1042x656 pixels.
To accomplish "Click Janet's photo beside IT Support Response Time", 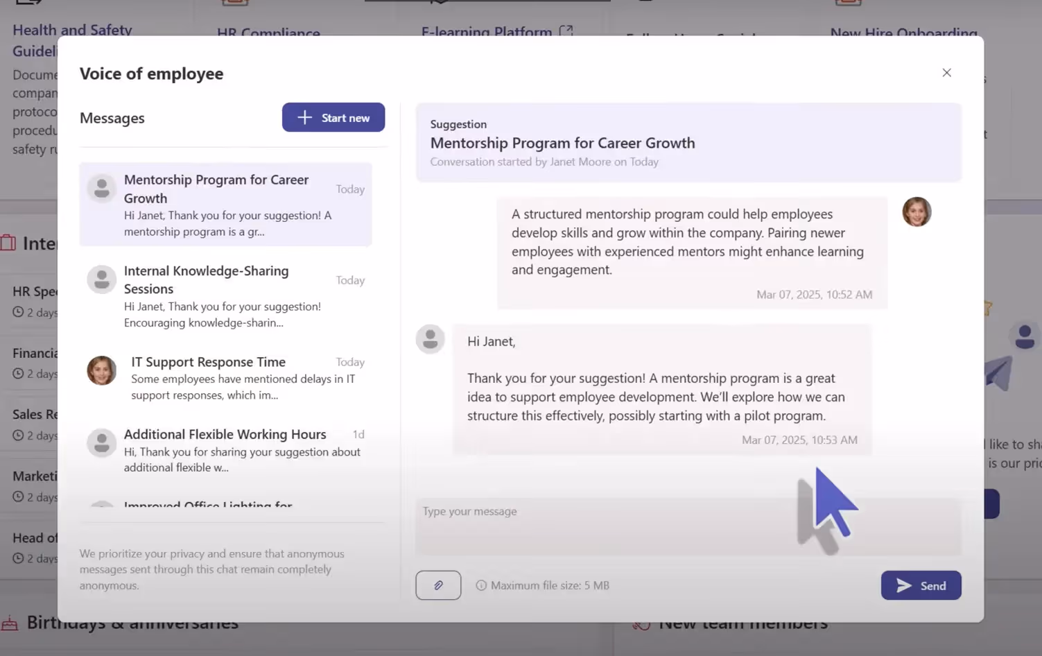I will (x=101, y=370).
